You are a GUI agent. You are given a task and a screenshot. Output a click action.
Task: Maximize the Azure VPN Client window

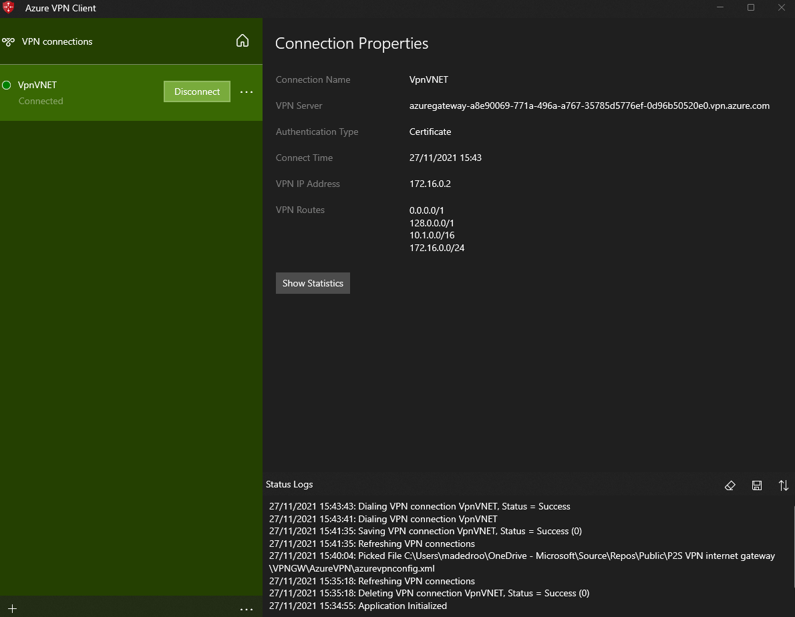[x=751, y=7]
